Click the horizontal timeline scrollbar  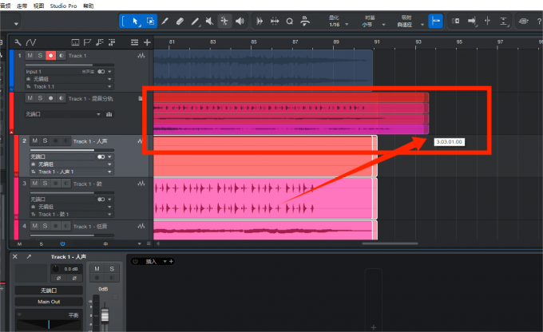click(x=390, y=243)
